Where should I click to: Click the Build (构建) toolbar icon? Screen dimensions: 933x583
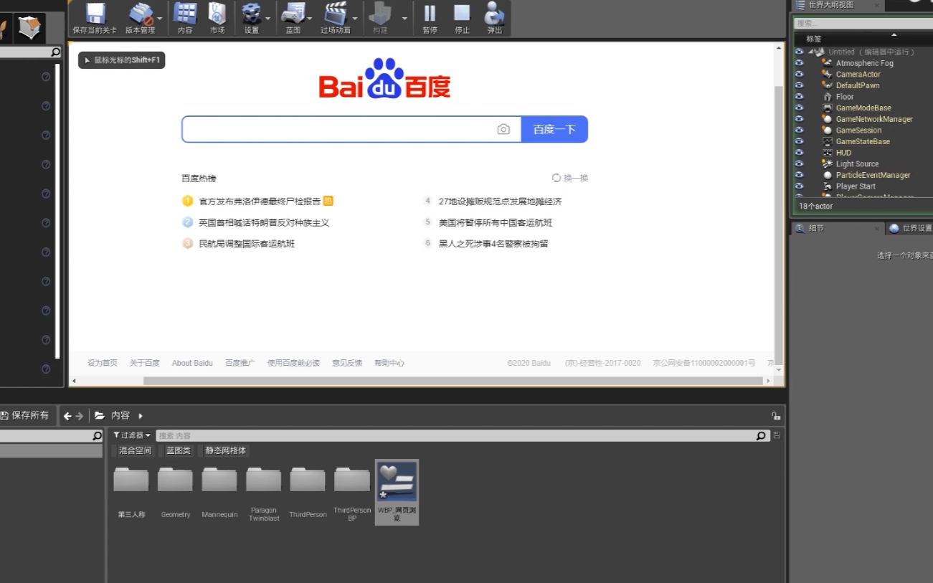tap(382, 14)
